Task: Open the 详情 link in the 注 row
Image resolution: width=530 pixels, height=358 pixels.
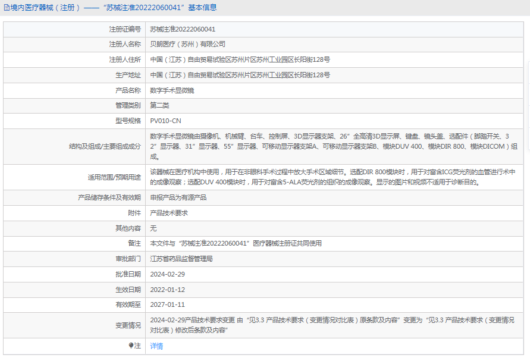Action: (x=156, y=346)
